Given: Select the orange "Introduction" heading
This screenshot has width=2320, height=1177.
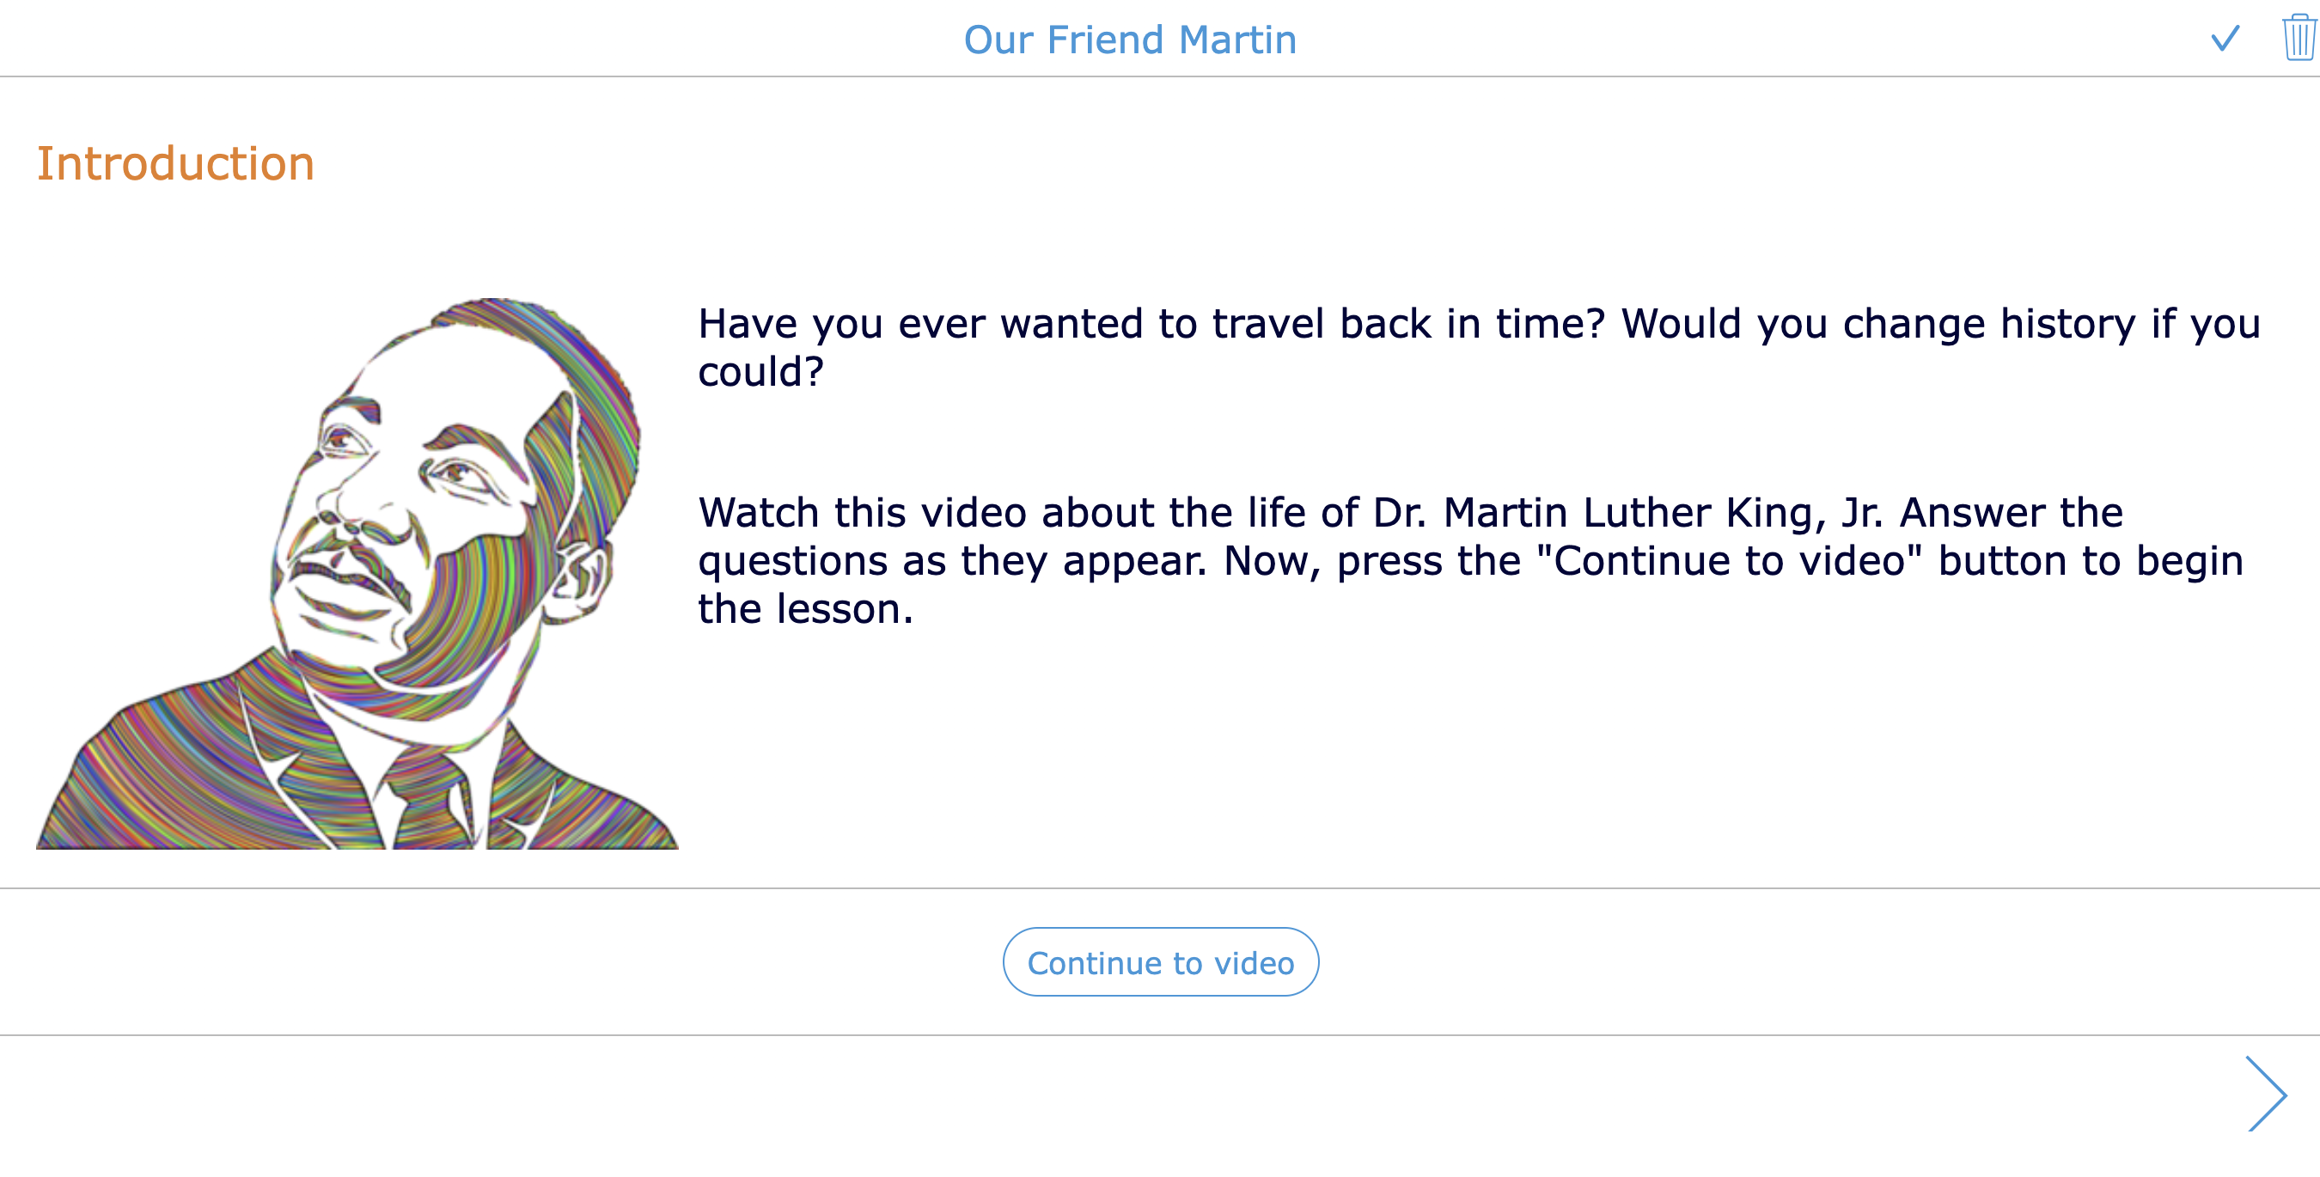Looking at the screenshot, I should (175, 164).
